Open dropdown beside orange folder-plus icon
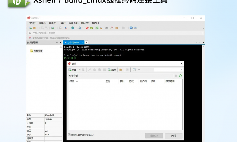 120,28
